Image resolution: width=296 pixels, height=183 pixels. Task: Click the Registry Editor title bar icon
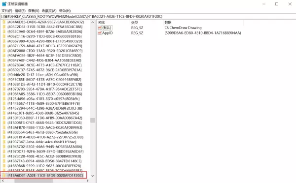(4, 4)
